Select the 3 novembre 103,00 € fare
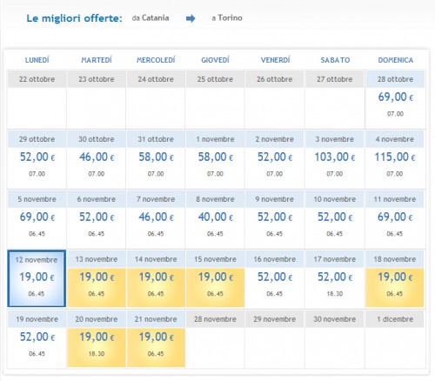This screenshot has height=381, width=435. 335,159
